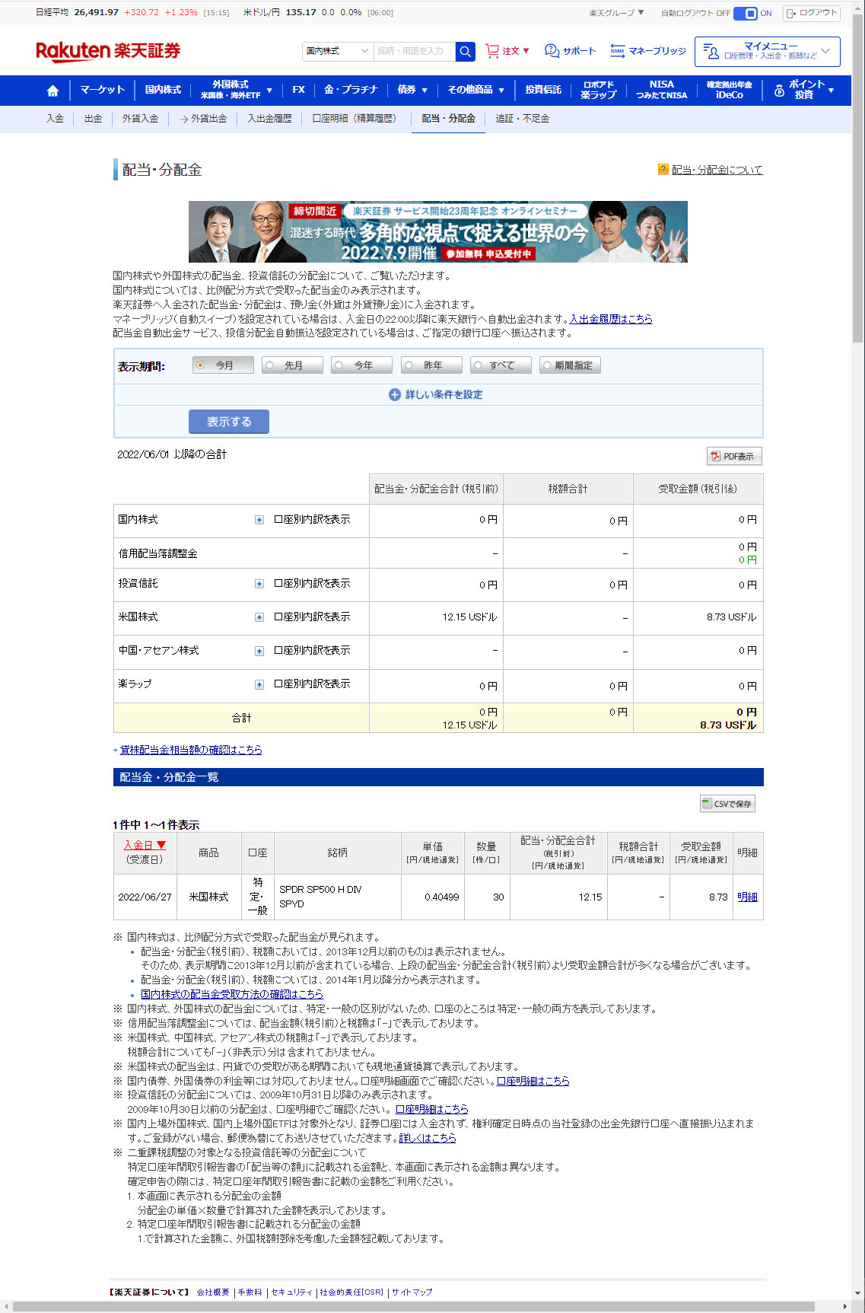Open the 投資信託 menu item
The image size is (865, 1313).
(x=542, y=90)
